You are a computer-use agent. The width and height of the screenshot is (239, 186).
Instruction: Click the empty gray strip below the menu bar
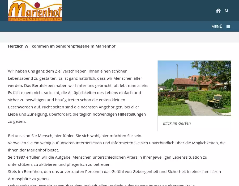point(119,37)
